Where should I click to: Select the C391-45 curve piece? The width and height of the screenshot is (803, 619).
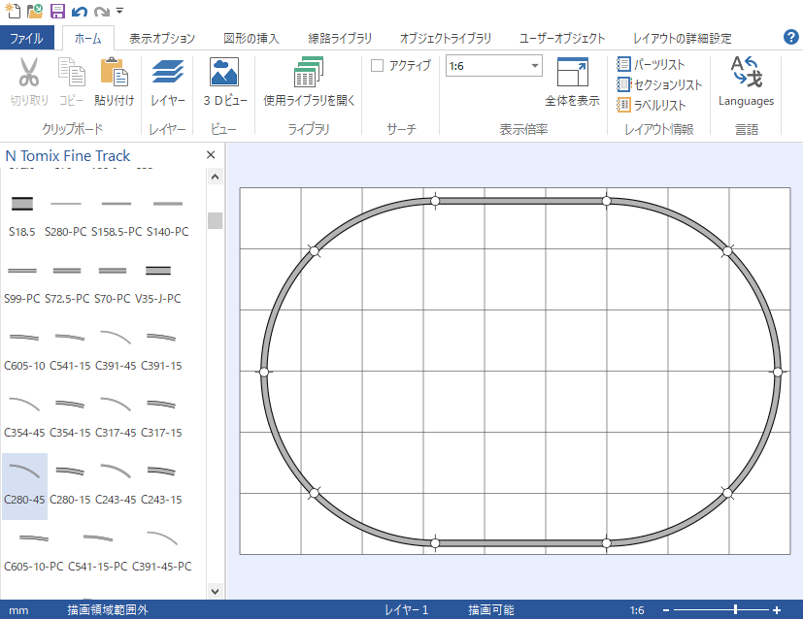(116, 349)
